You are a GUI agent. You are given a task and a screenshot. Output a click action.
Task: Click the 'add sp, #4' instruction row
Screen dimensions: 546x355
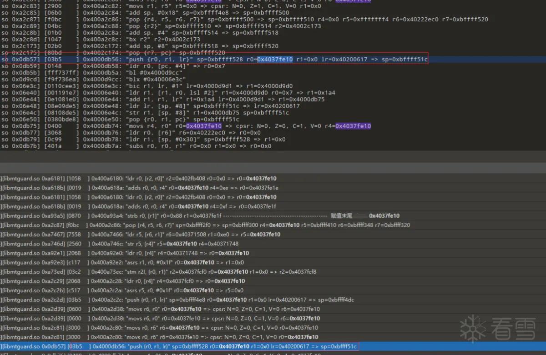(x=140, y=33)
